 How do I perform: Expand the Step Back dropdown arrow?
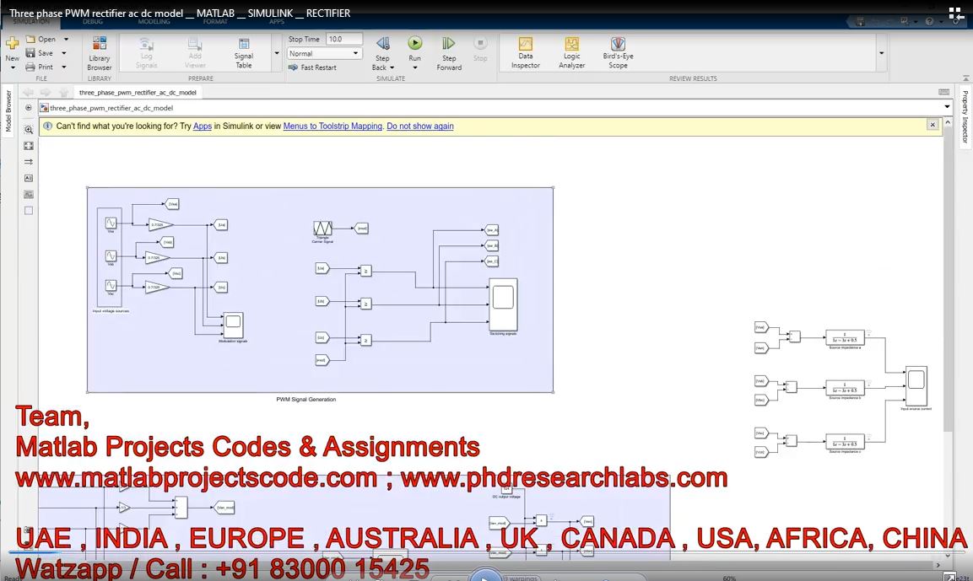(392, 67)
